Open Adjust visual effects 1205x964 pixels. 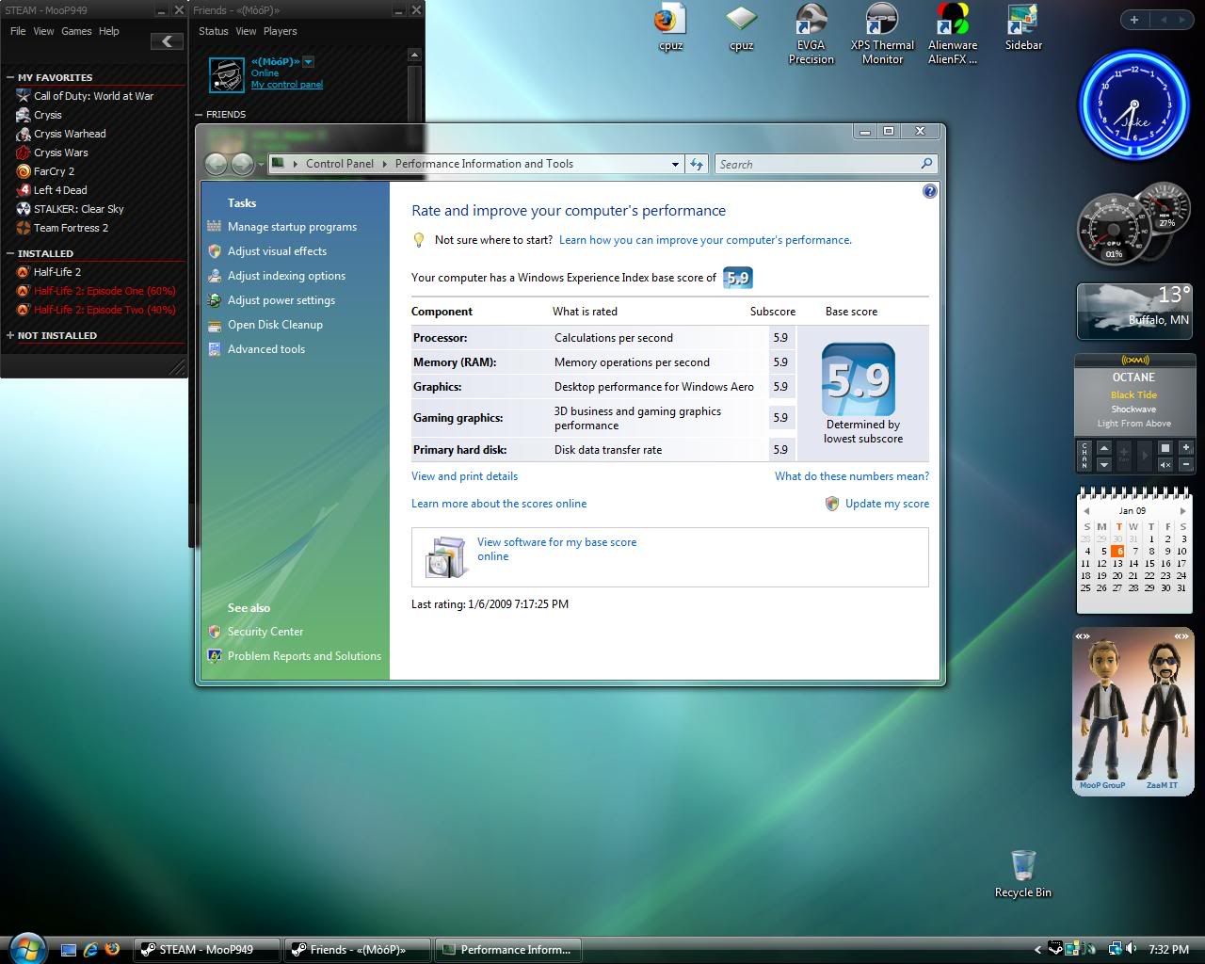pyautogui.click(x=277, y=251)
